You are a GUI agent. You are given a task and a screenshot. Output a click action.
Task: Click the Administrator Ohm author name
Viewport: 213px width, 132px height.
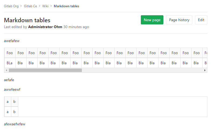click(45, 27)
